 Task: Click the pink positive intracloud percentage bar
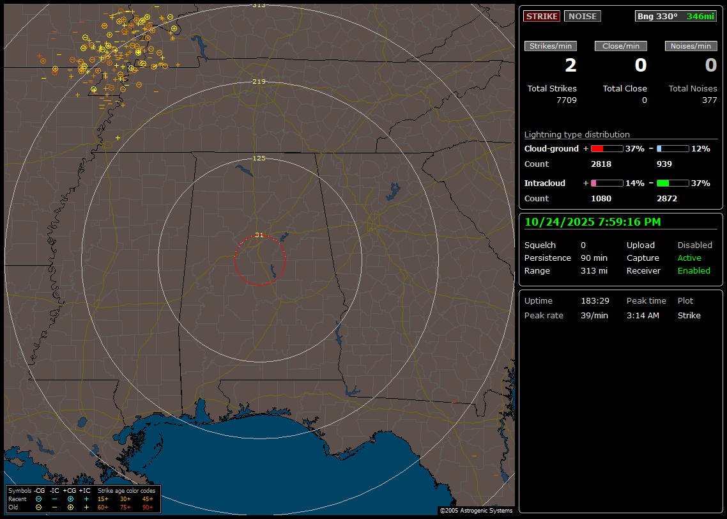[606, 183]
